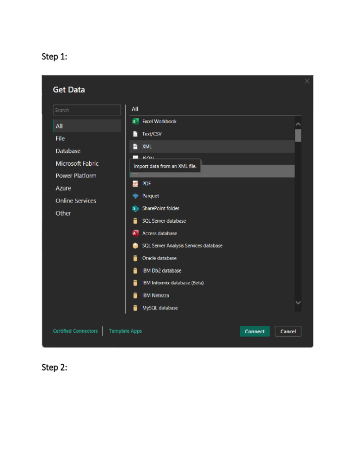This screenshot has width=355, height=474.
Task: Select the Text/CSV entry
Action: tap(212, 134)
